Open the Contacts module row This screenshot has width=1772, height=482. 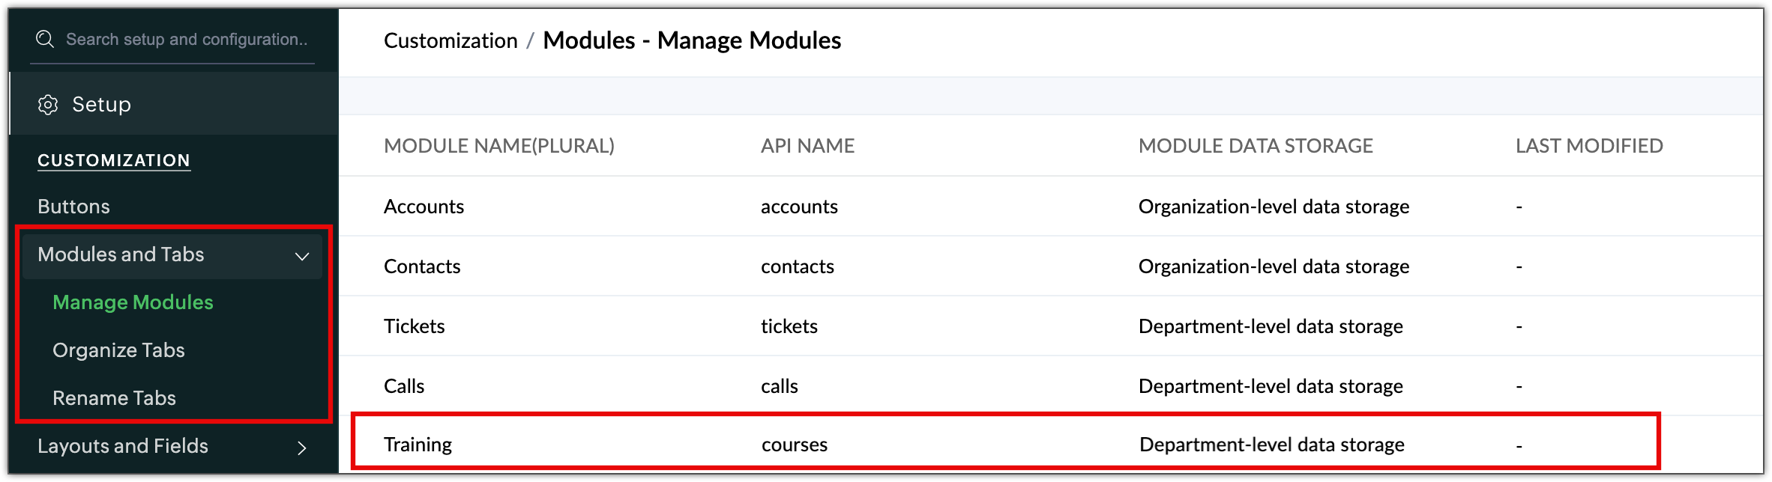click(422, 266)
